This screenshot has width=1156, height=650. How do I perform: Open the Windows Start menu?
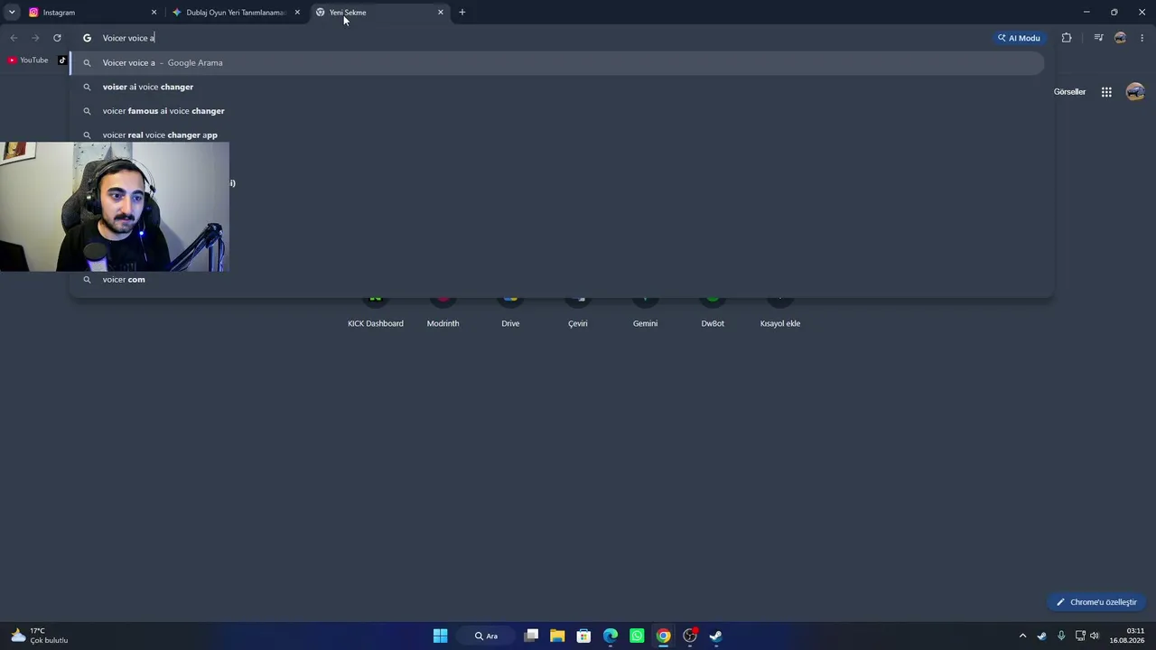[440, 636]
